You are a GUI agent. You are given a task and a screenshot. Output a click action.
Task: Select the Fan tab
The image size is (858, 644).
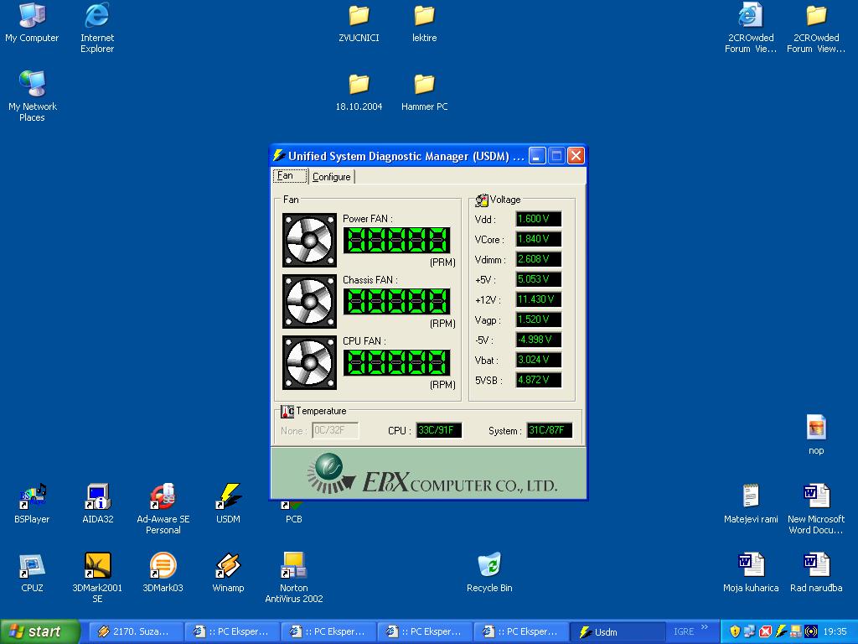[x=286, y=176]
